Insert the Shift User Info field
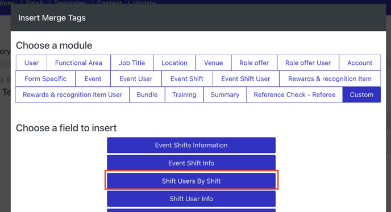This screenshot has width=391, height=212. coord(192,199)
